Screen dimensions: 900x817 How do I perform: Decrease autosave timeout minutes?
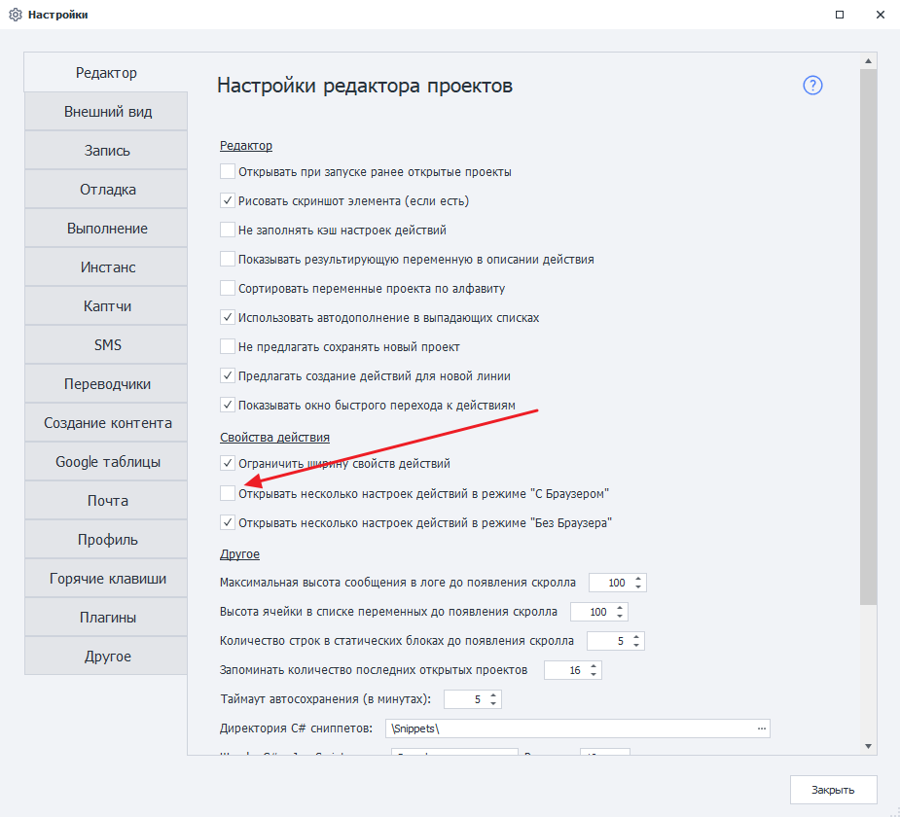(x=493, y=703)
